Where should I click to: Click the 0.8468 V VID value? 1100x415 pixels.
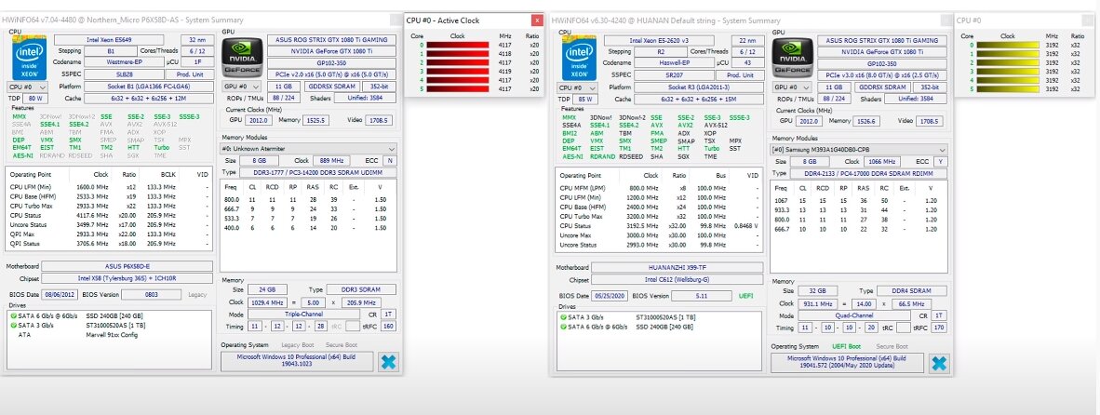click(747, 226)
